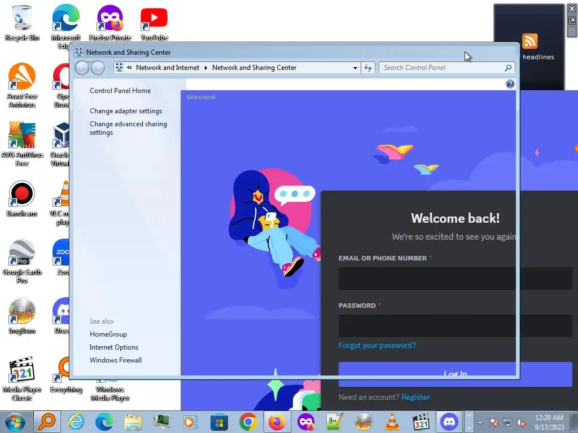Open Change adapter settings
The image size is (578, 433).
[126, 111]
